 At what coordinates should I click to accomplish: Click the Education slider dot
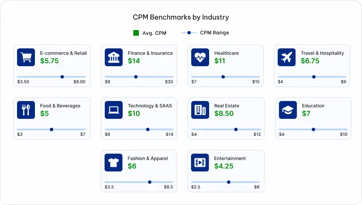point(313,129)
